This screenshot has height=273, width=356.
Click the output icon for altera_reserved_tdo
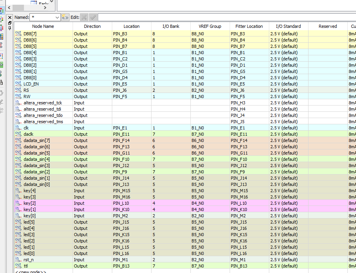pyautogui.click(x=18, y=115)
